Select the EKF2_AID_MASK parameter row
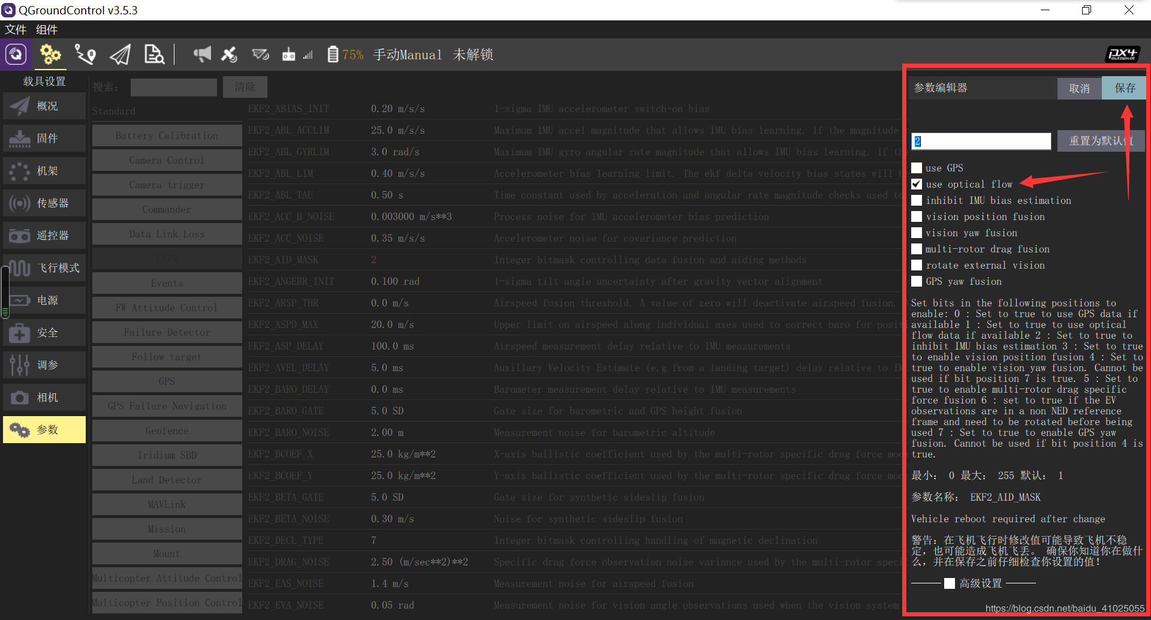Viewport: 1151px width, 620px height. tap(574, 260)
